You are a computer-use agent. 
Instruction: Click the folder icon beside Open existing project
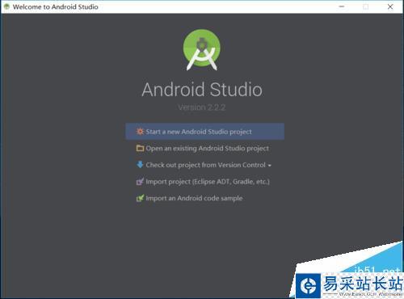[x=140, y=148]
